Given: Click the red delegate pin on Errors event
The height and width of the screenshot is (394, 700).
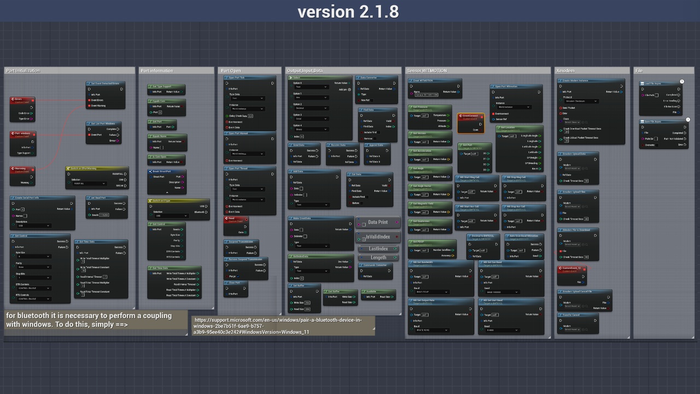Looking at the screenshot, I should (x=33, y=101).
